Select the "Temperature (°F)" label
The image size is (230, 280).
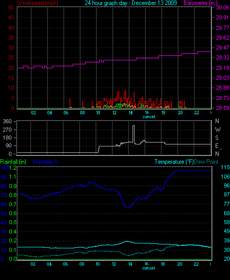(174, 162)
